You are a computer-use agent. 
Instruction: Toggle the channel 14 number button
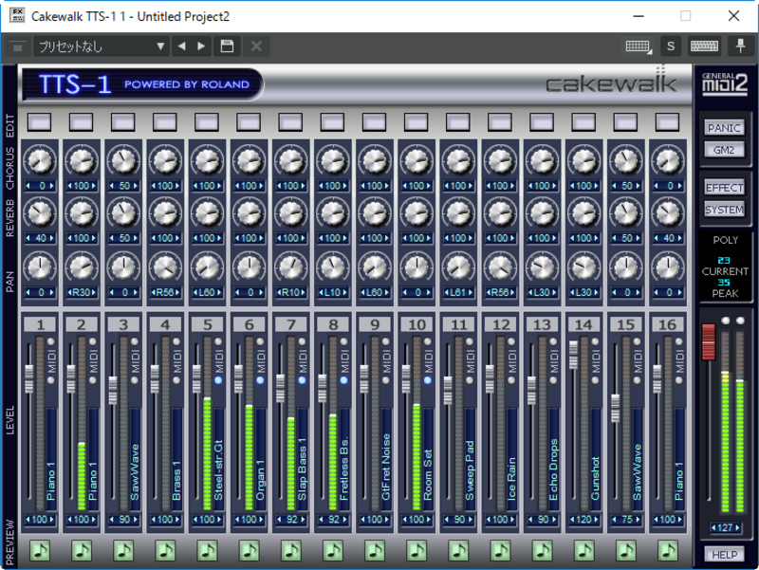[583, 324]
